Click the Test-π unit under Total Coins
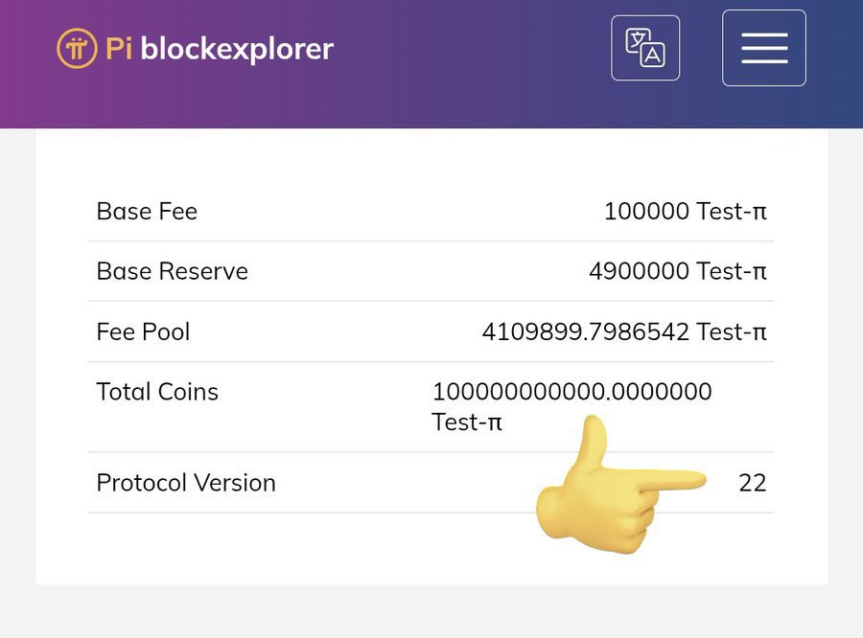 [467, 422]
